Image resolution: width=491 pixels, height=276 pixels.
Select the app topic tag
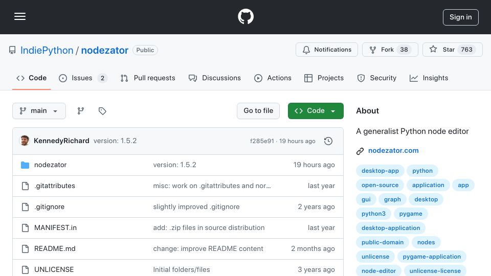[463, 185]
